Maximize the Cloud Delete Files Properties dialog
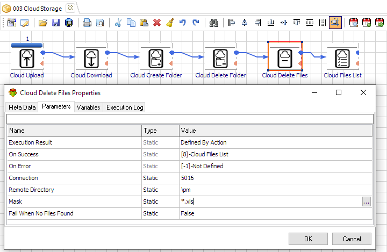This screenshot has width=387, height=252. [x=339, y=92]
